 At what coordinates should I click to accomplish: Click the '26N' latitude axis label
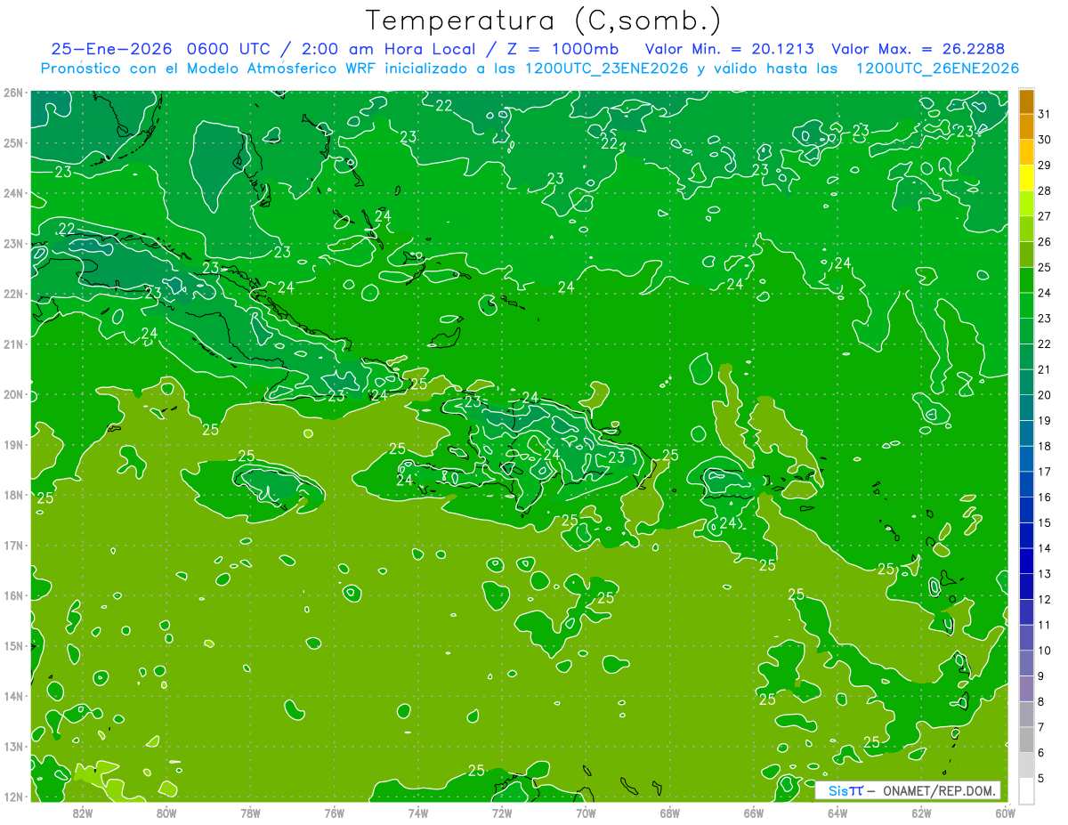coord(14,93)
